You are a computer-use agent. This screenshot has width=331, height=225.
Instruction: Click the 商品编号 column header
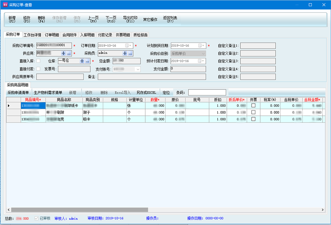click(33, 100)
